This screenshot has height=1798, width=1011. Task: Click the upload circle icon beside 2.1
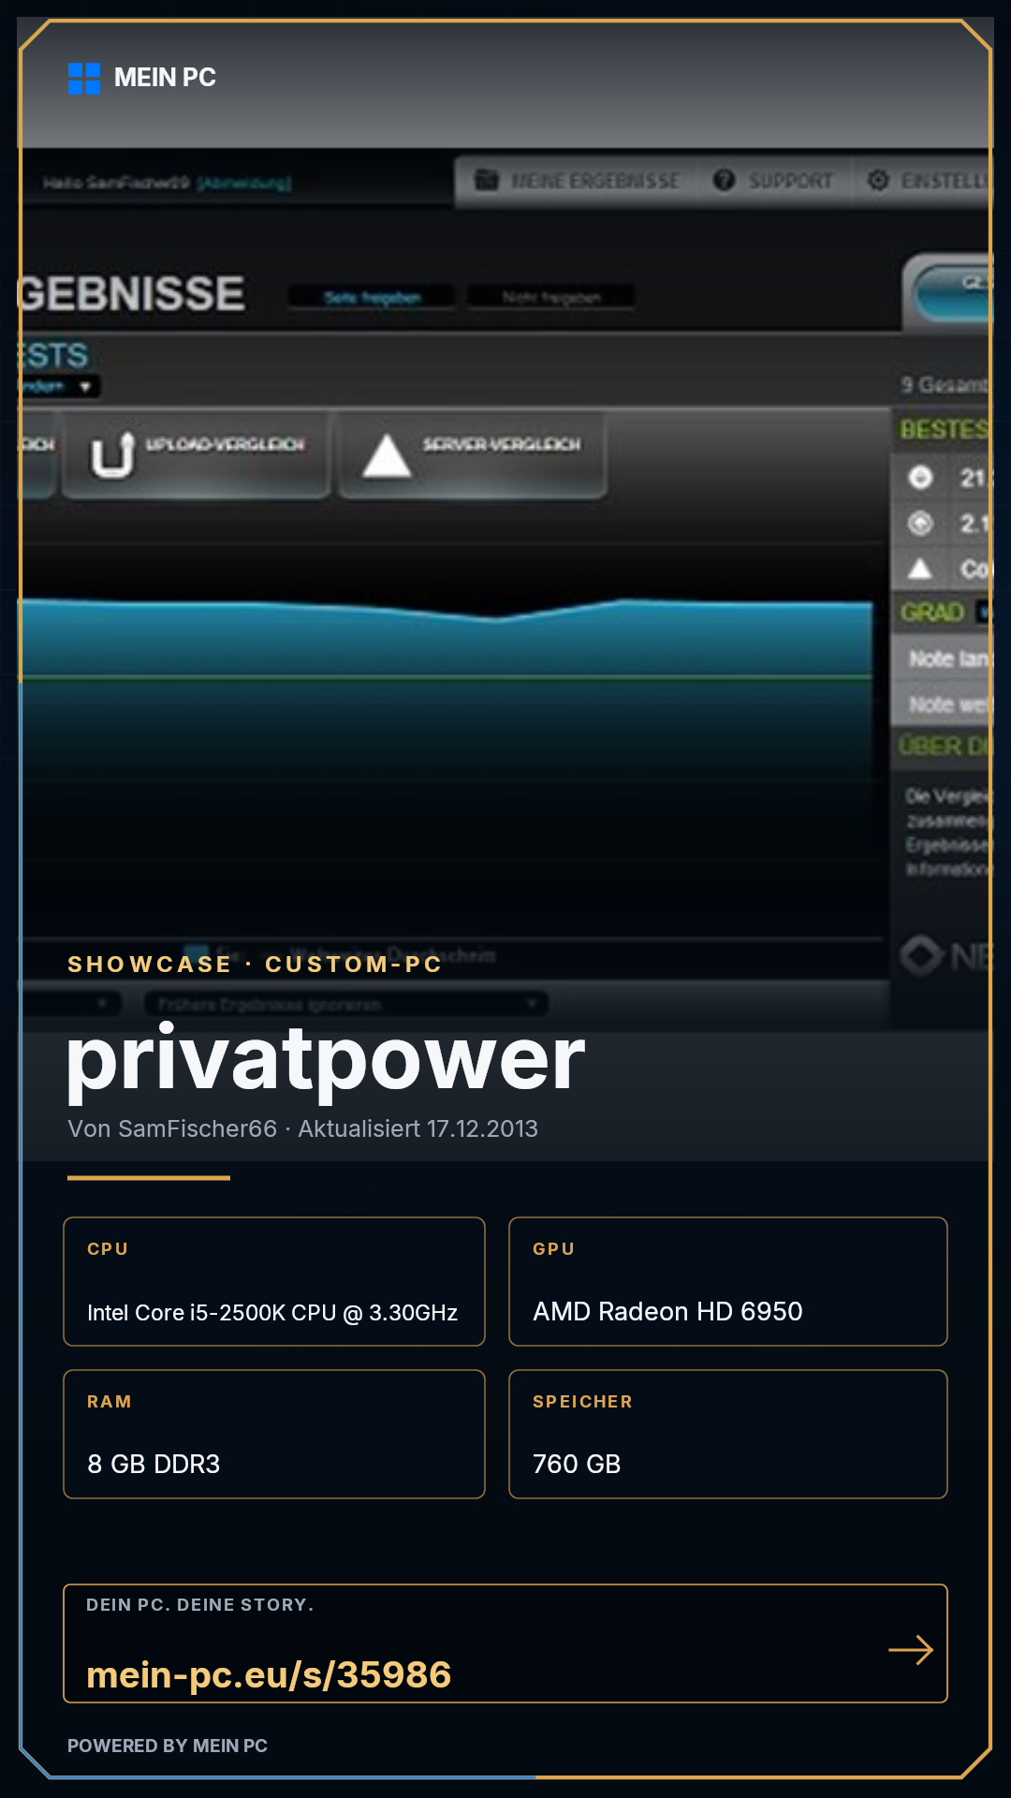click(920, 523)
